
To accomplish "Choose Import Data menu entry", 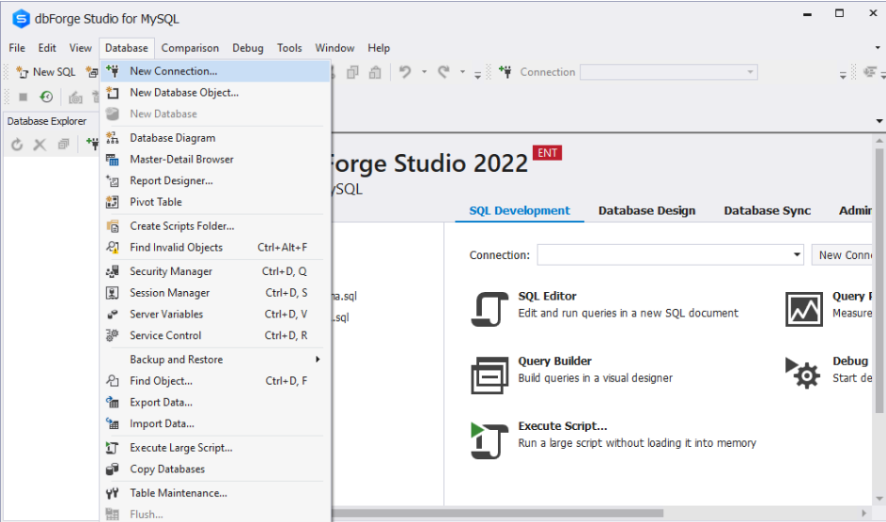I will click(215, 423).
